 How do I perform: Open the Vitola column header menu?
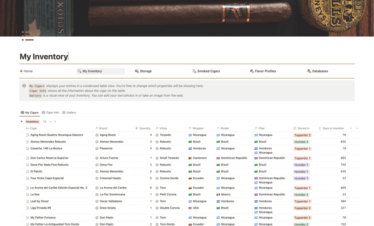pyautogui.click(x=161, y=128)
